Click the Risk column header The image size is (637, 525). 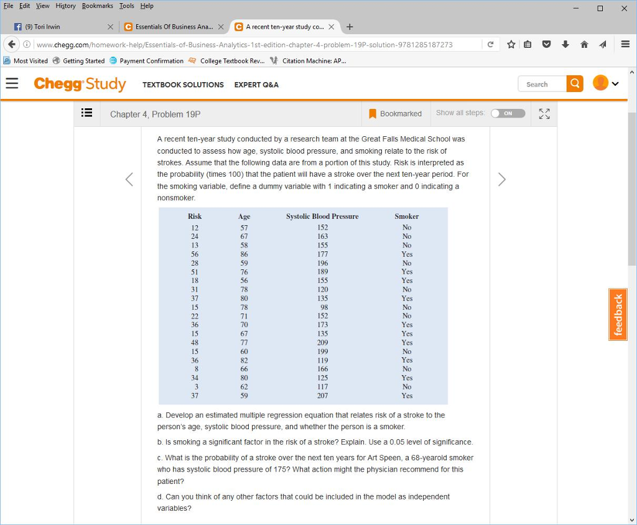pyautogui.click(x=195, y=216)
